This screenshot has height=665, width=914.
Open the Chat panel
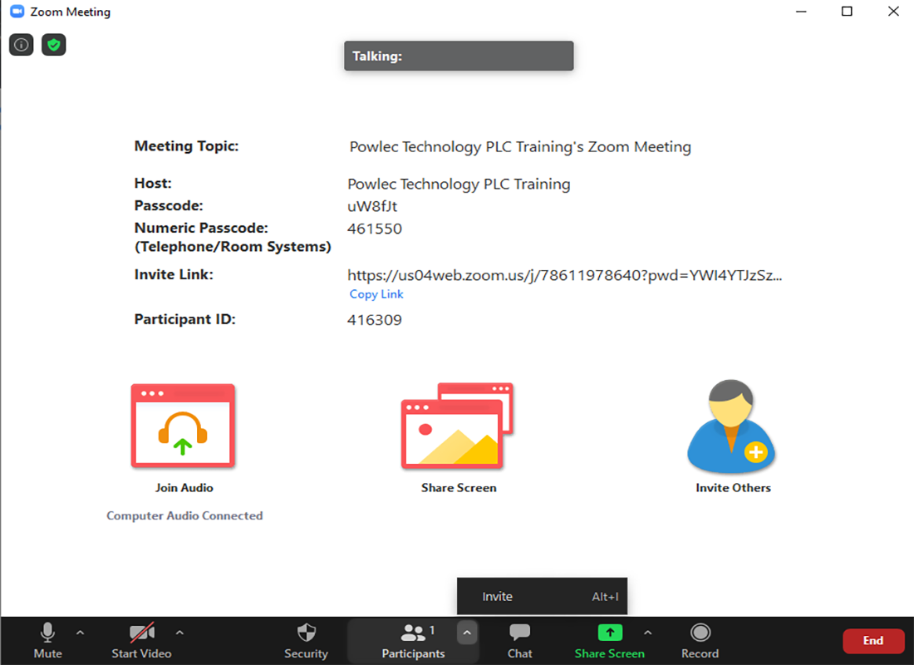tap(519, 641)
